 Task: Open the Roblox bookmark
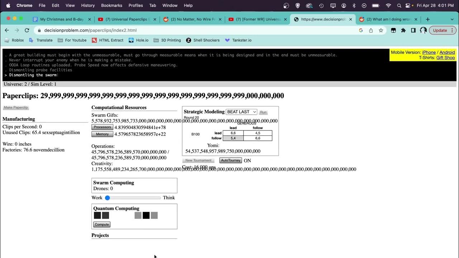(x=14, y=40)
